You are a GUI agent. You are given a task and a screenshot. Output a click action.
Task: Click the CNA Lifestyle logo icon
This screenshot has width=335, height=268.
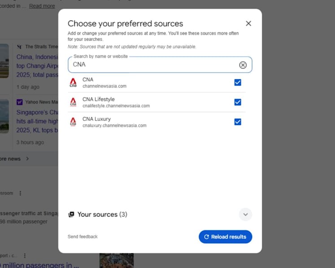(73, 102)
